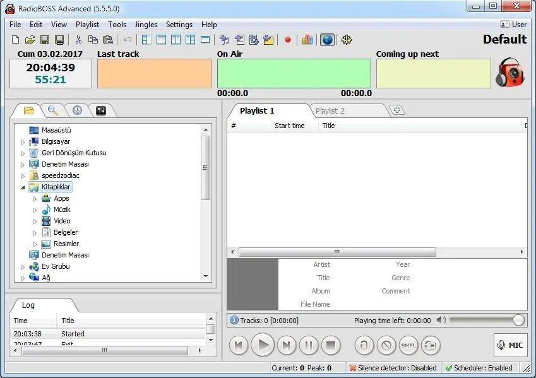Paste using the clipboard icon

click(x=108, y=40)
